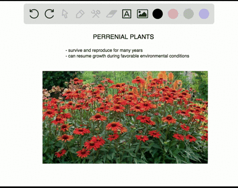Select the eraser tool

(x=112, y=14)
